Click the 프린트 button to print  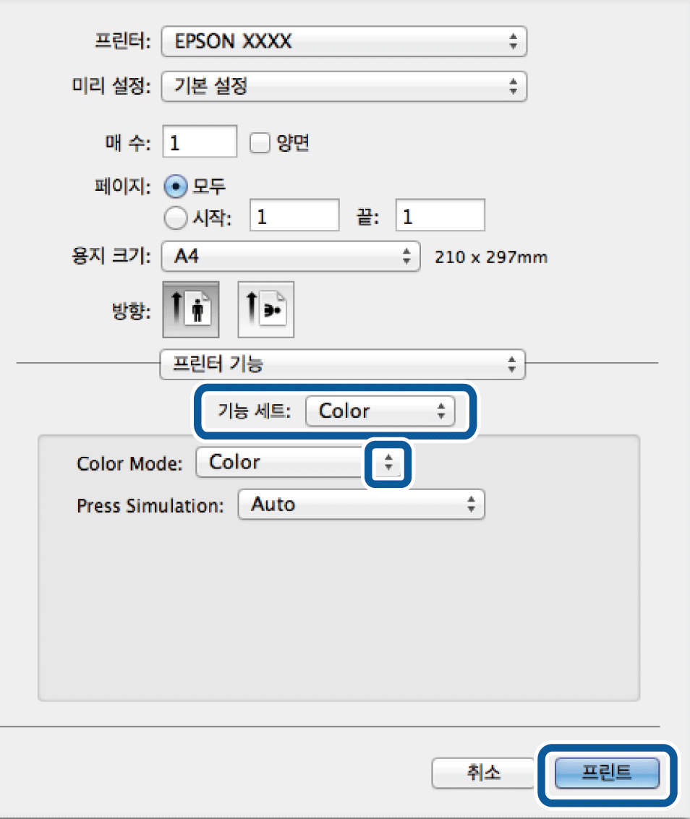(607, 773)
